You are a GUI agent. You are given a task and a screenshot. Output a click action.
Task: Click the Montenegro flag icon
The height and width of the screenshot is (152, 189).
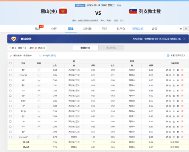tap(63, 11)
